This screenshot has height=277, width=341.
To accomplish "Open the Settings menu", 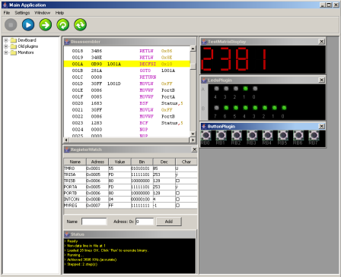I will click(x=22, y=13).
